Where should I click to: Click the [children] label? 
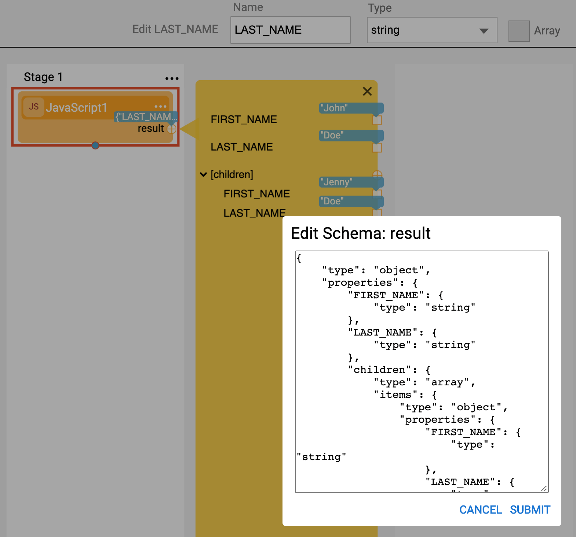(x=232, y=174)
